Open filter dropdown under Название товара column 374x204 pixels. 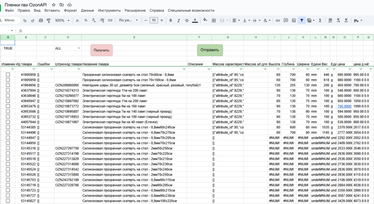point(184,69)
